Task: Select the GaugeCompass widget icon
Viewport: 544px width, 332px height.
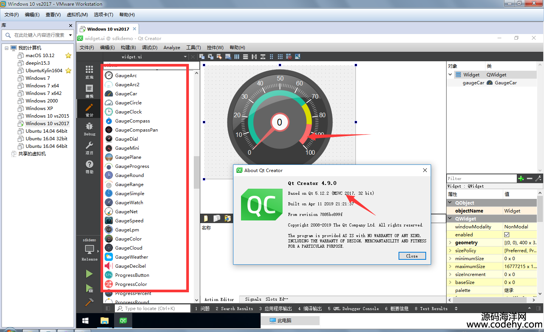Action: pos(109,121)
